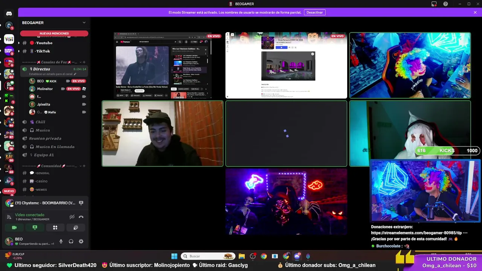The image size is (482, 271).
Task: Open the TON server icon in sidebar
Action: tap(9, 39)
